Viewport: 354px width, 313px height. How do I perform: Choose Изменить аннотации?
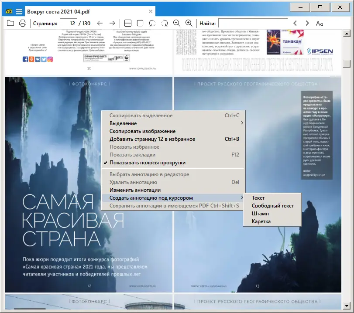tap(173, 190)
